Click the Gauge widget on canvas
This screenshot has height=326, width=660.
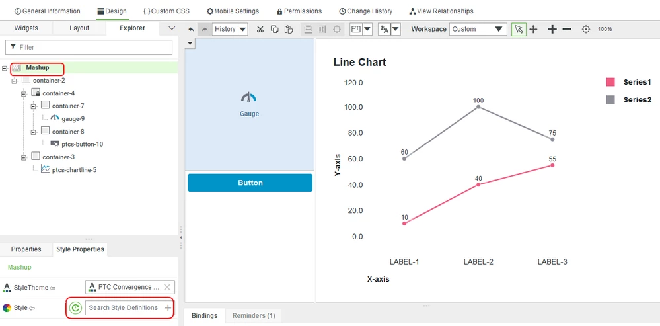click(x=249, y=104)
